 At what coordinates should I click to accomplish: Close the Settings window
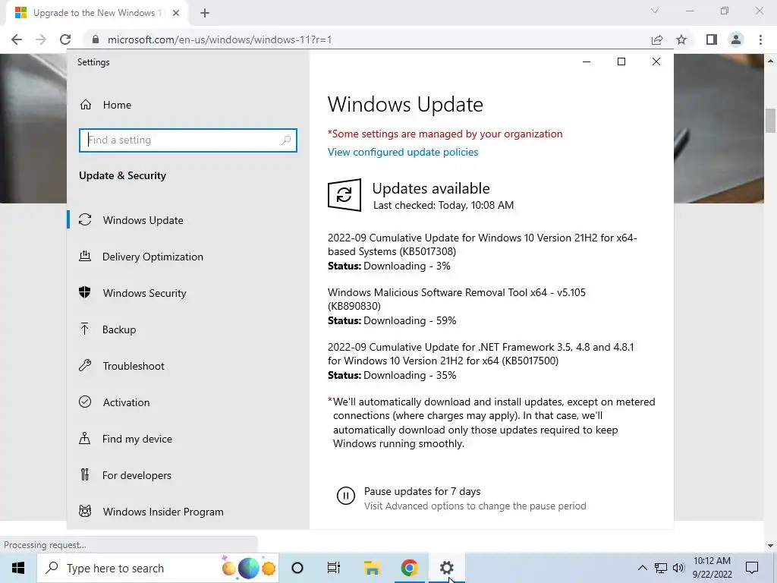(x=656, y=61)
